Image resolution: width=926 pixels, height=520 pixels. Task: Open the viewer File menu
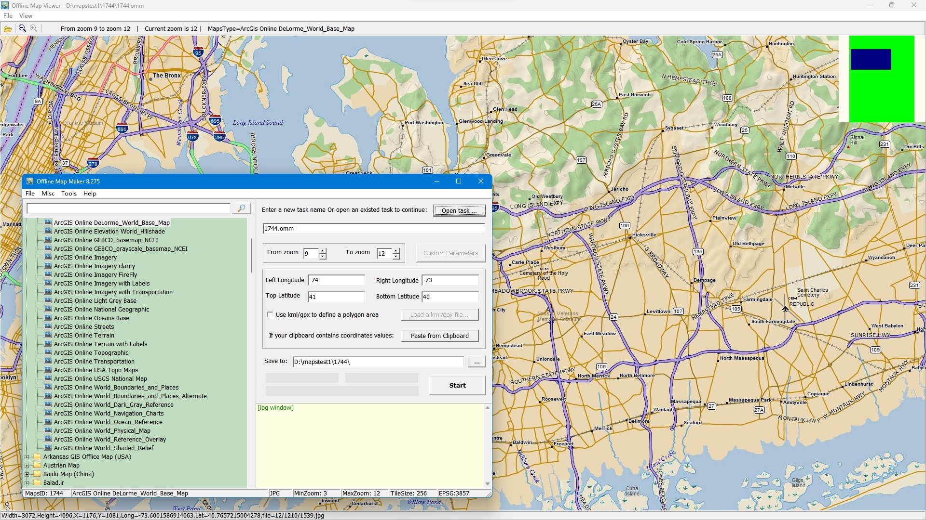tap(8, 16)
